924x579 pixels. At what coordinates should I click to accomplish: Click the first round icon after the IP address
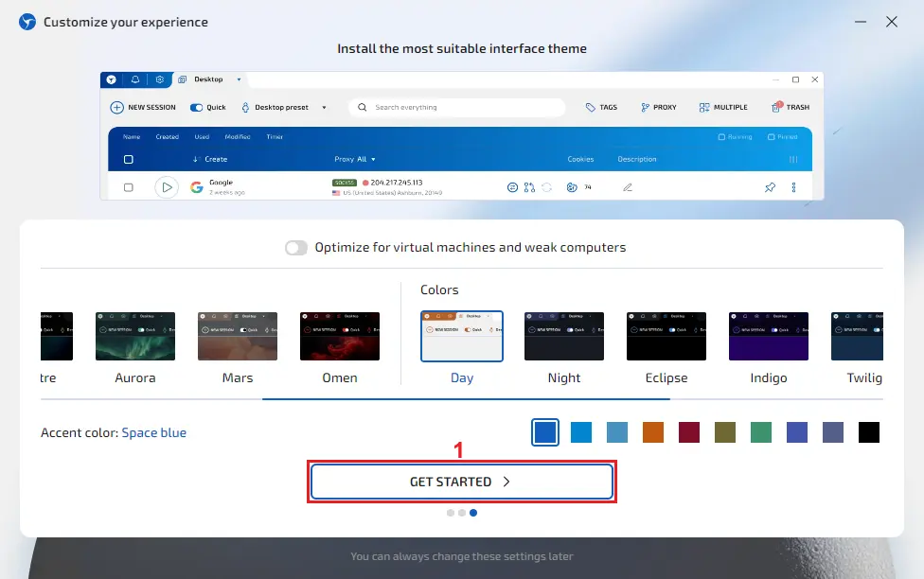513,187
